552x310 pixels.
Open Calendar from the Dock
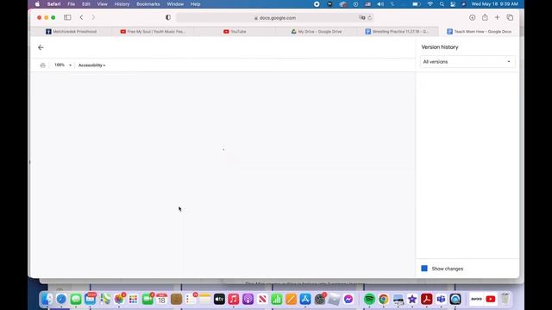pyautogui.click(x=161, y=299)
